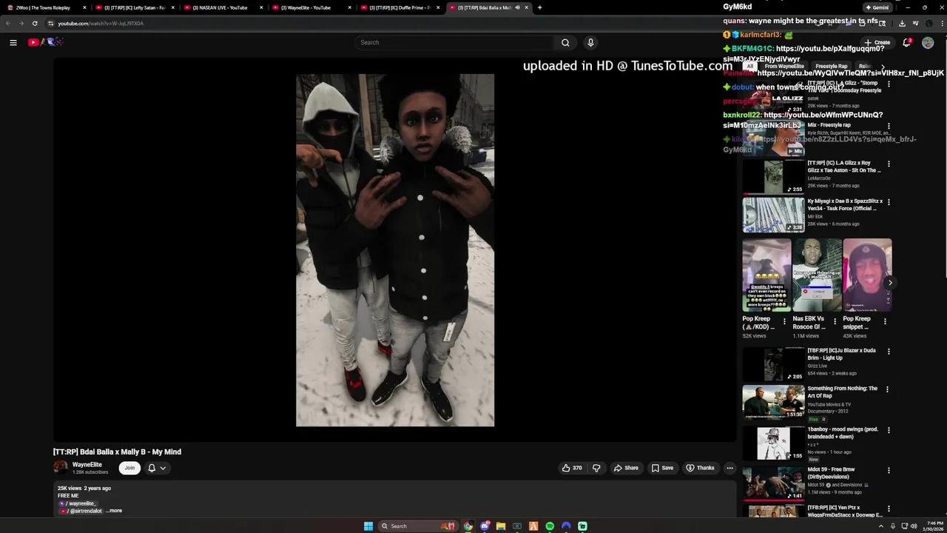Dislike the video with thumbs down
The image size is (947, 533).
(x=596, y=468)
